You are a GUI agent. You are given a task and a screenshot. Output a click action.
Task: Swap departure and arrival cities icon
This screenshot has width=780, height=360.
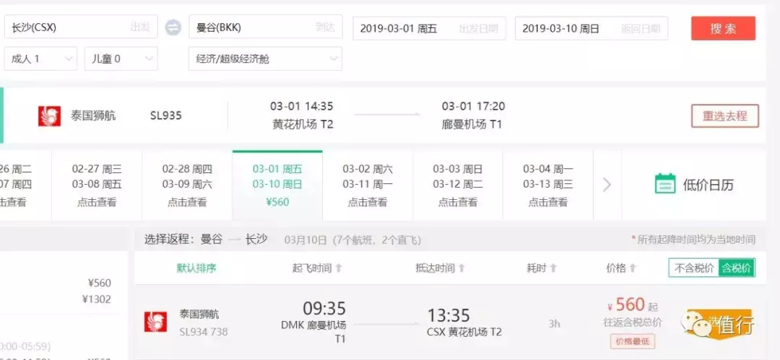tap(173, 27)
